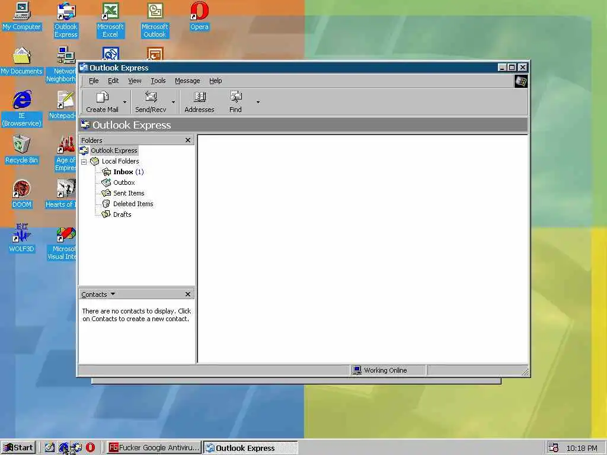Open the Send/Recv dropdown arrow
Screen dimensions: 607x455
174,102
